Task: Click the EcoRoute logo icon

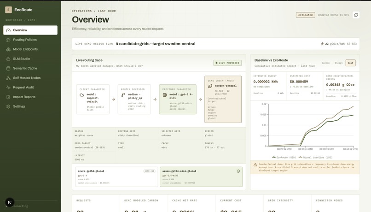Action: tap(8, 10)
